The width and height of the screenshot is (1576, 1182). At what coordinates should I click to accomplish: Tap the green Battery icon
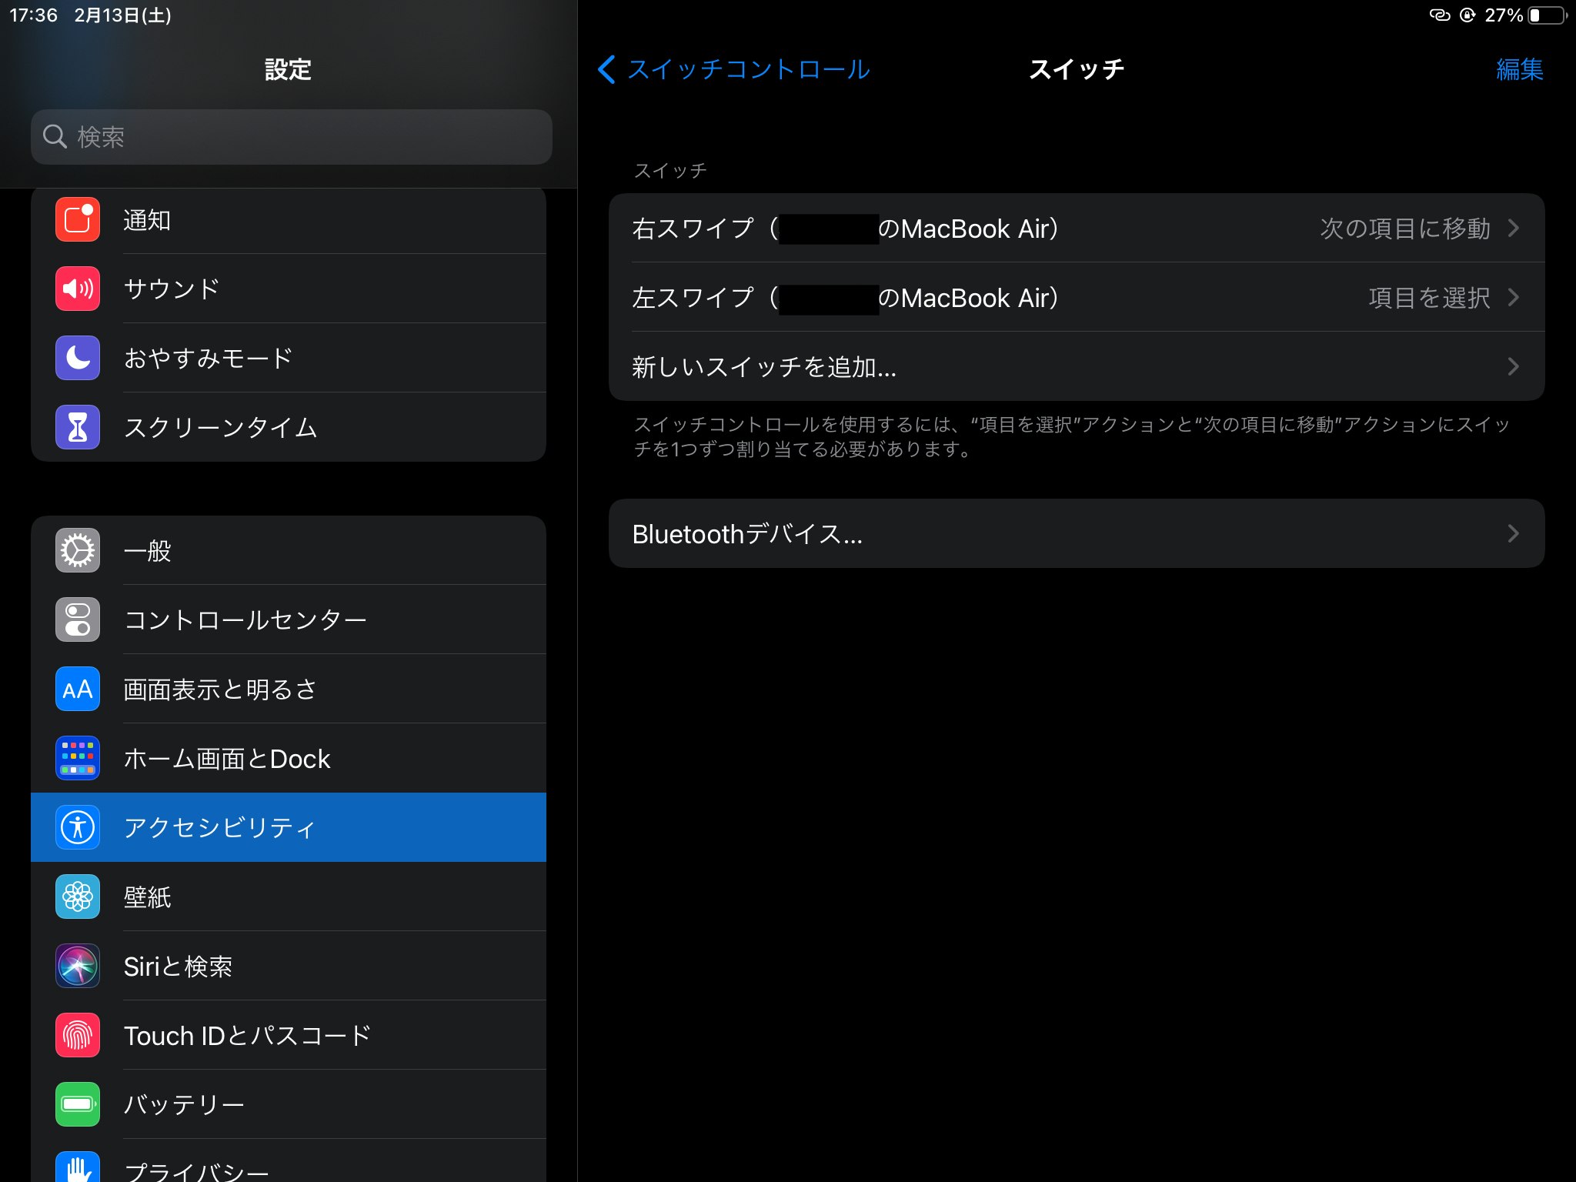(x=78, y=1104)
